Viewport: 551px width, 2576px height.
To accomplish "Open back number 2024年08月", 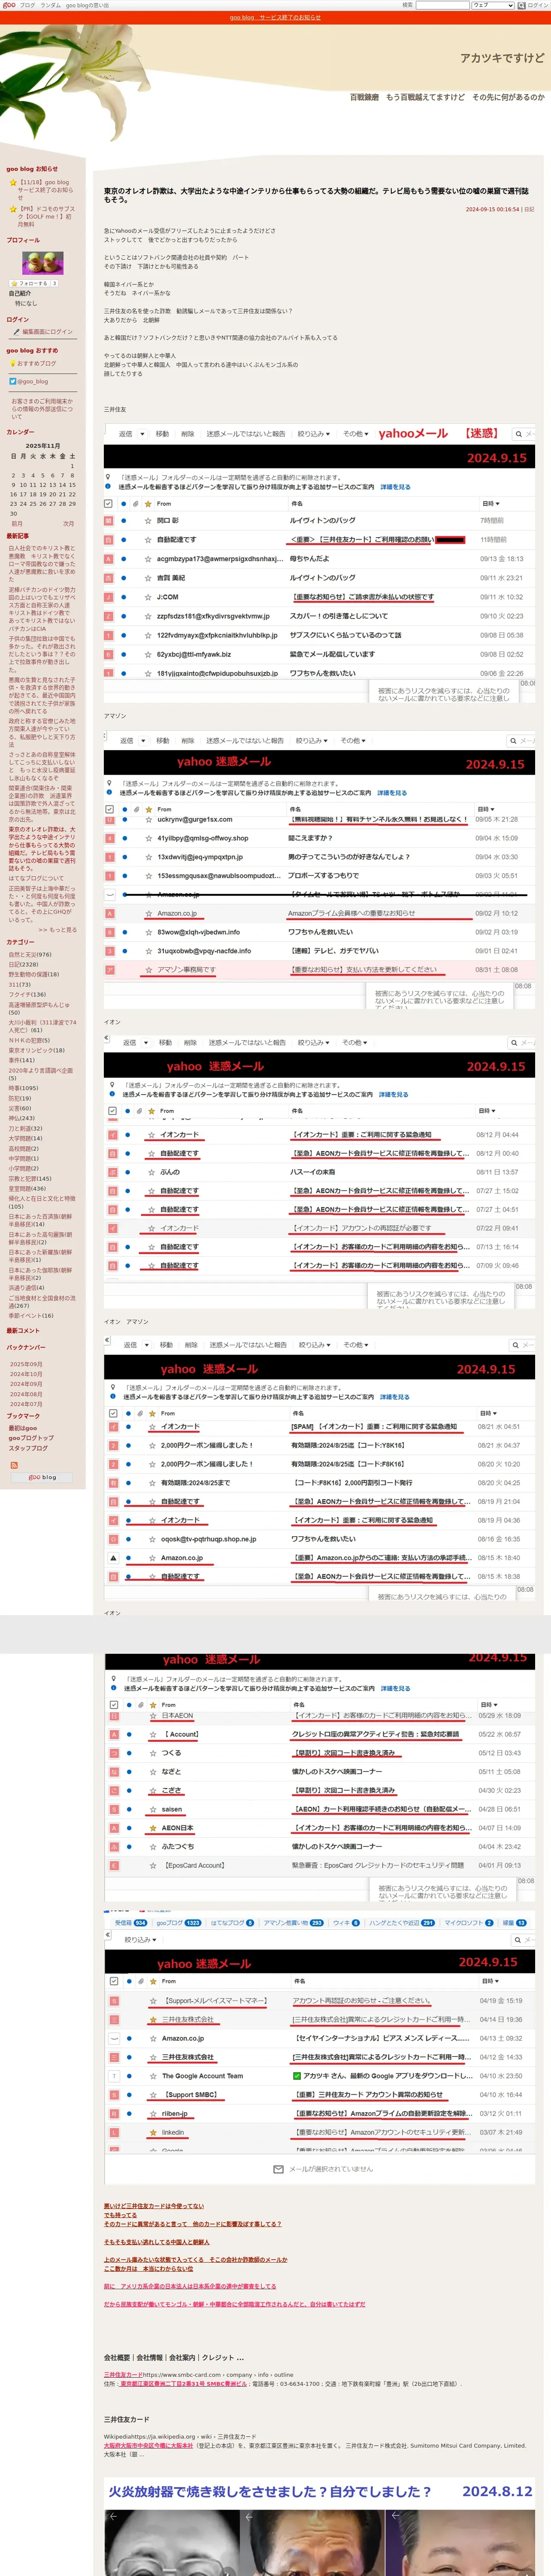I will [x=26, y=1394].
